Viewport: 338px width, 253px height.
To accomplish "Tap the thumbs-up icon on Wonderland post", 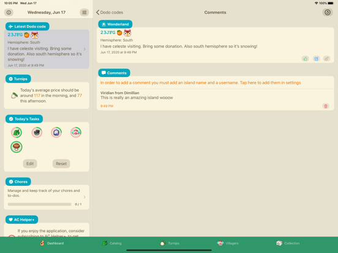I will pyautogui.click(x=306, y=59).
